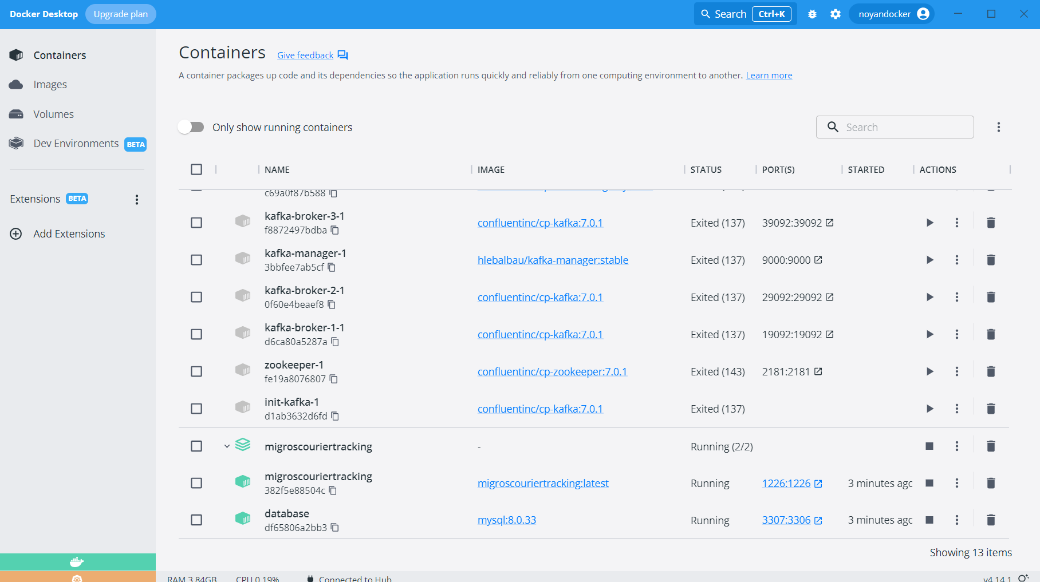The width and height of the screenshot is (1040, 582).
Task: Sort by the STATUS column header
Action: [x=706, y=170]
